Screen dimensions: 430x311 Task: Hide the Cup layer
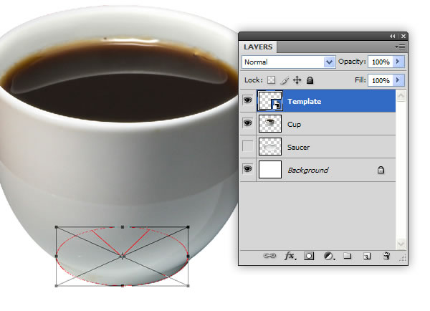248,123
